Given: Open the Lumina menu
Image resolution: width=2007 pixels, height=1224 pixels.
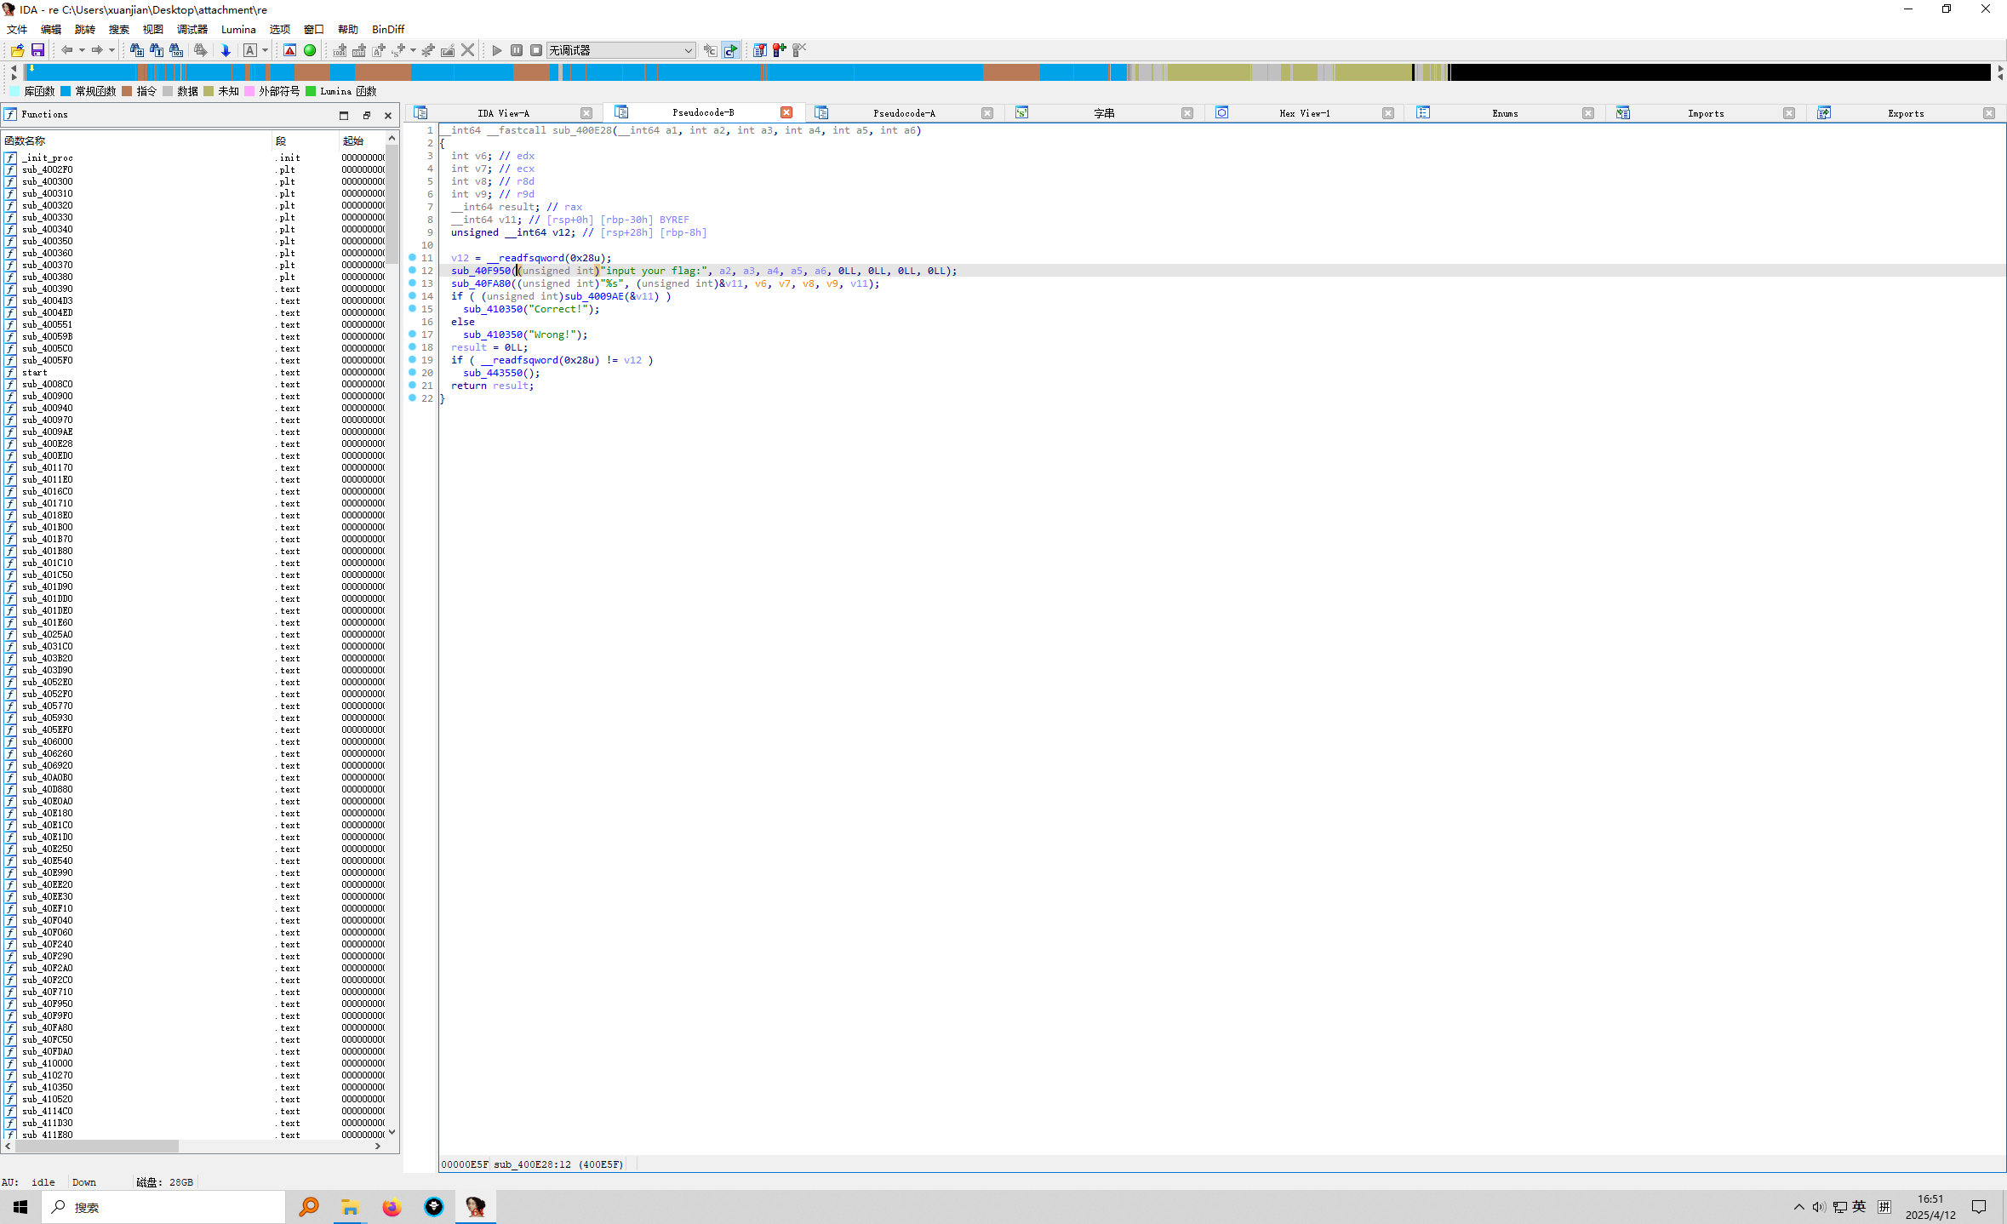Looking at the screenshot, I should [x=238, y=29].
